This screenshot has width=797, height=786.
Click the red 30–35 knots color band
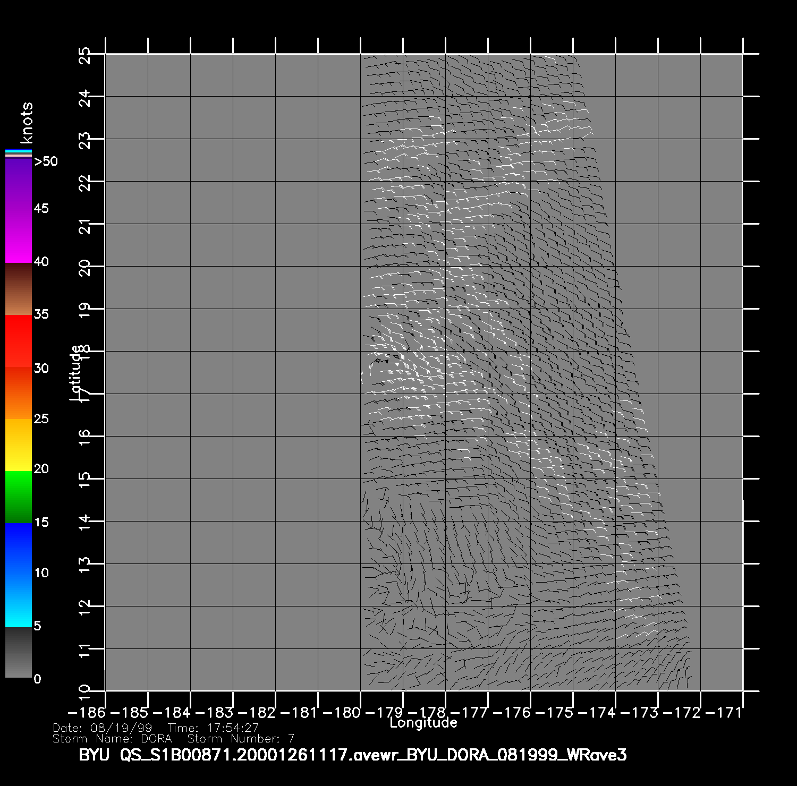(18, 341)
